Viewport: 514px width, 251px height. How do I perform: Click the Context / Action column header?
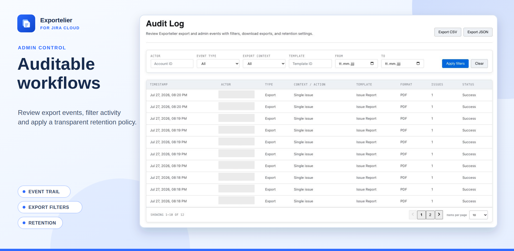coord(310,85)
